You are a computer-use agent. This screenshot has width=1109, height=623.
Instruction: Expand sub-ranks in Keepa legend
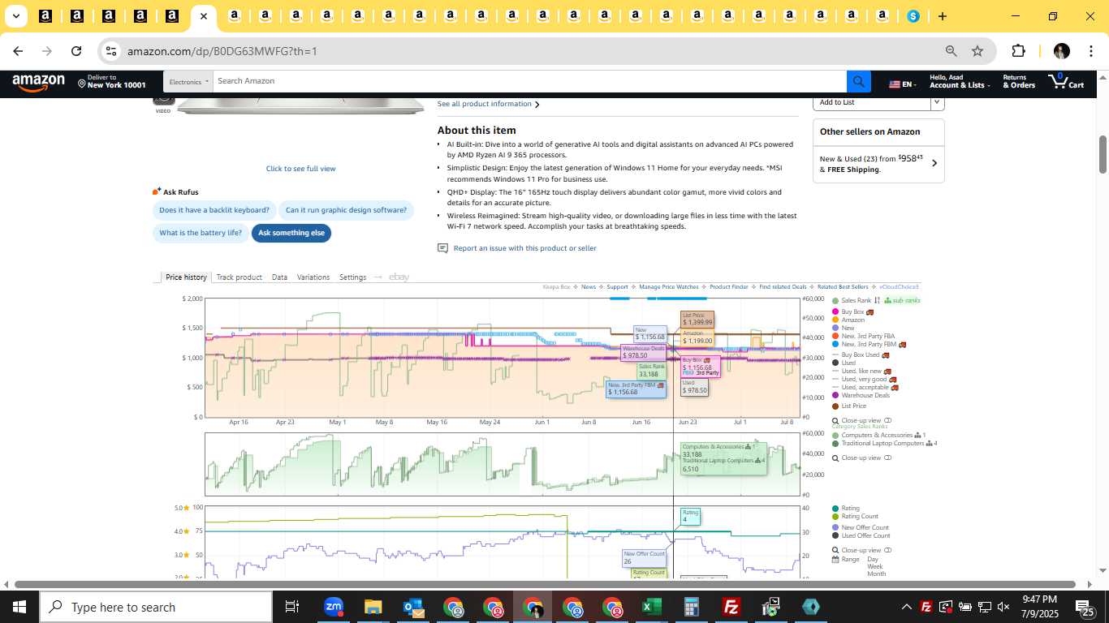click(902, 300)
